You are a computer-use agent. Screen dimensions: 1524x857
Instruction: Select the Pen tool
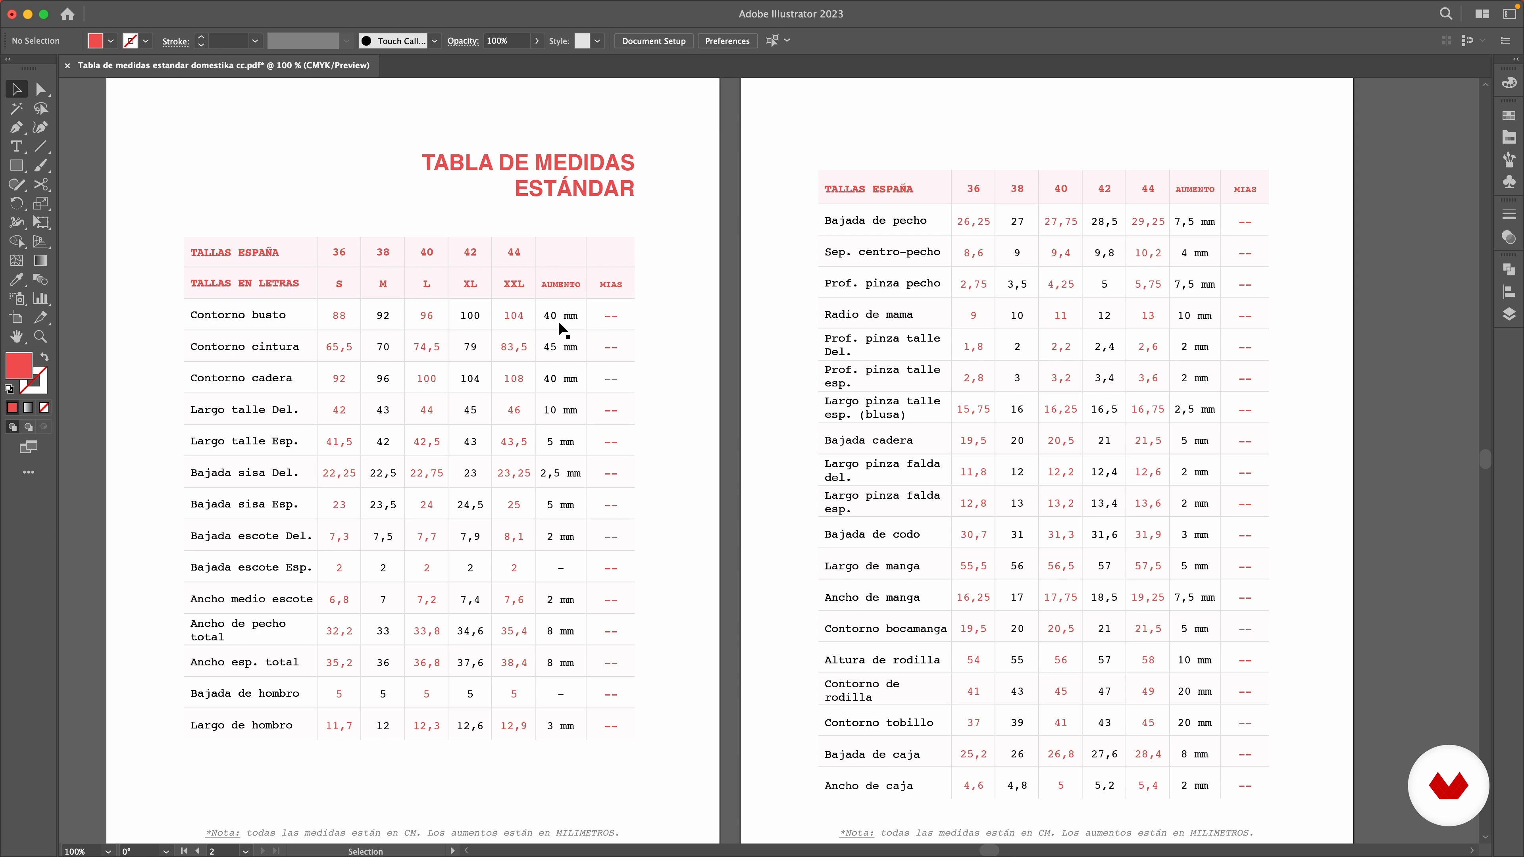[17, 127]
